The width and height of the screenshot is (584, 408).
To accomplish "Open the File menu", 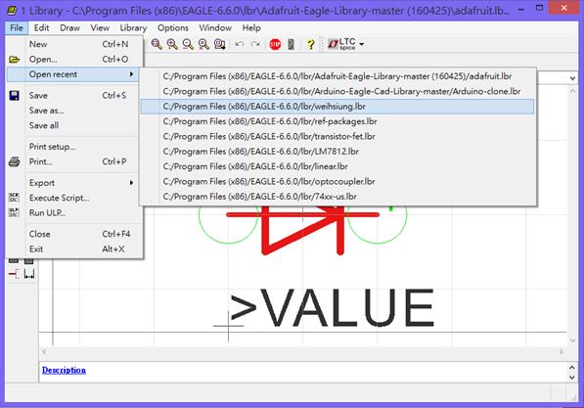I will click(x=17, y=28).
